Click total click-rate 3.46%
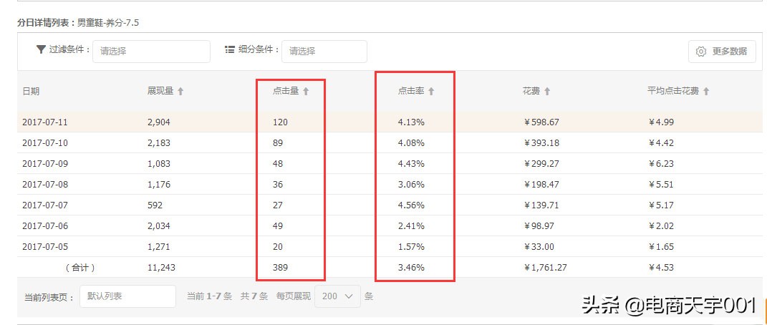 (x=411, y=268)
